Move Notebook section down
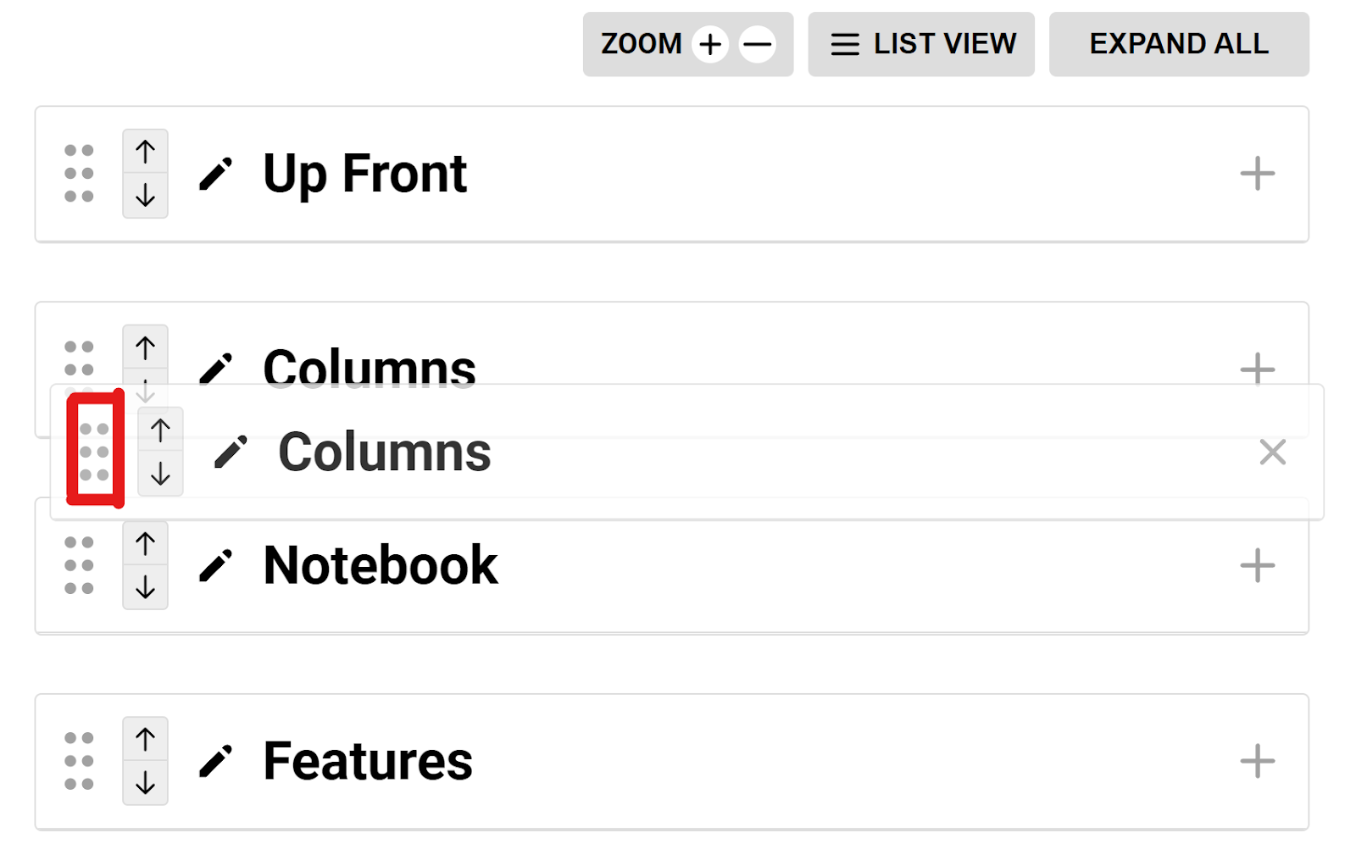 (145, 587)
